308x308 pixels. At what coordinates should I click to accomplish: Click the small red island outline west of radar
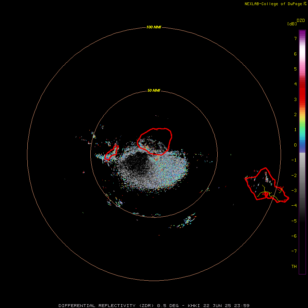coord(111,153)
